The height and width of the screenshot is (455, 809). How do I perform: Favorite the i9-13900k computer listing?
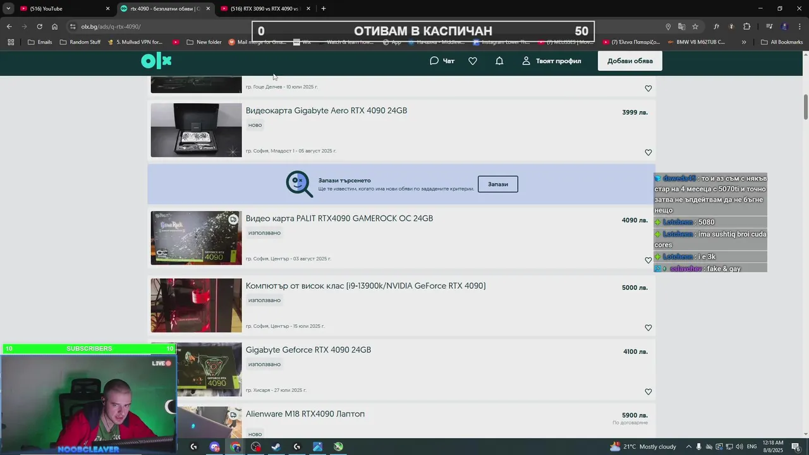click(x=648, y=327)
